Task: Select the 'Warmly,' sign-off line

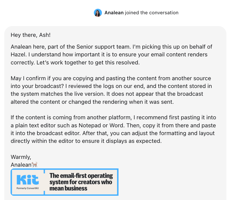Action: click(21, 157)
